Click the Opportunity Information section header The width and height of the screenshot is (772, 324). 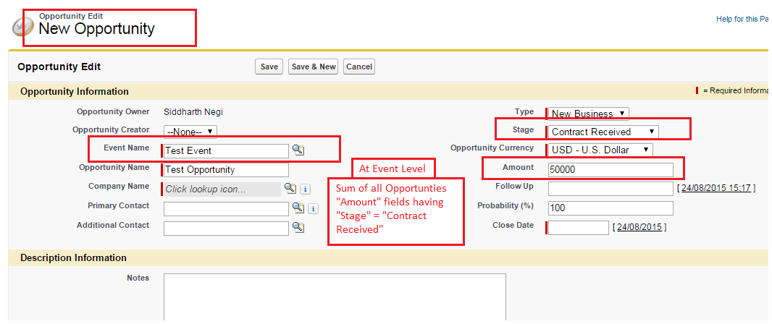(x=75, y=91)
